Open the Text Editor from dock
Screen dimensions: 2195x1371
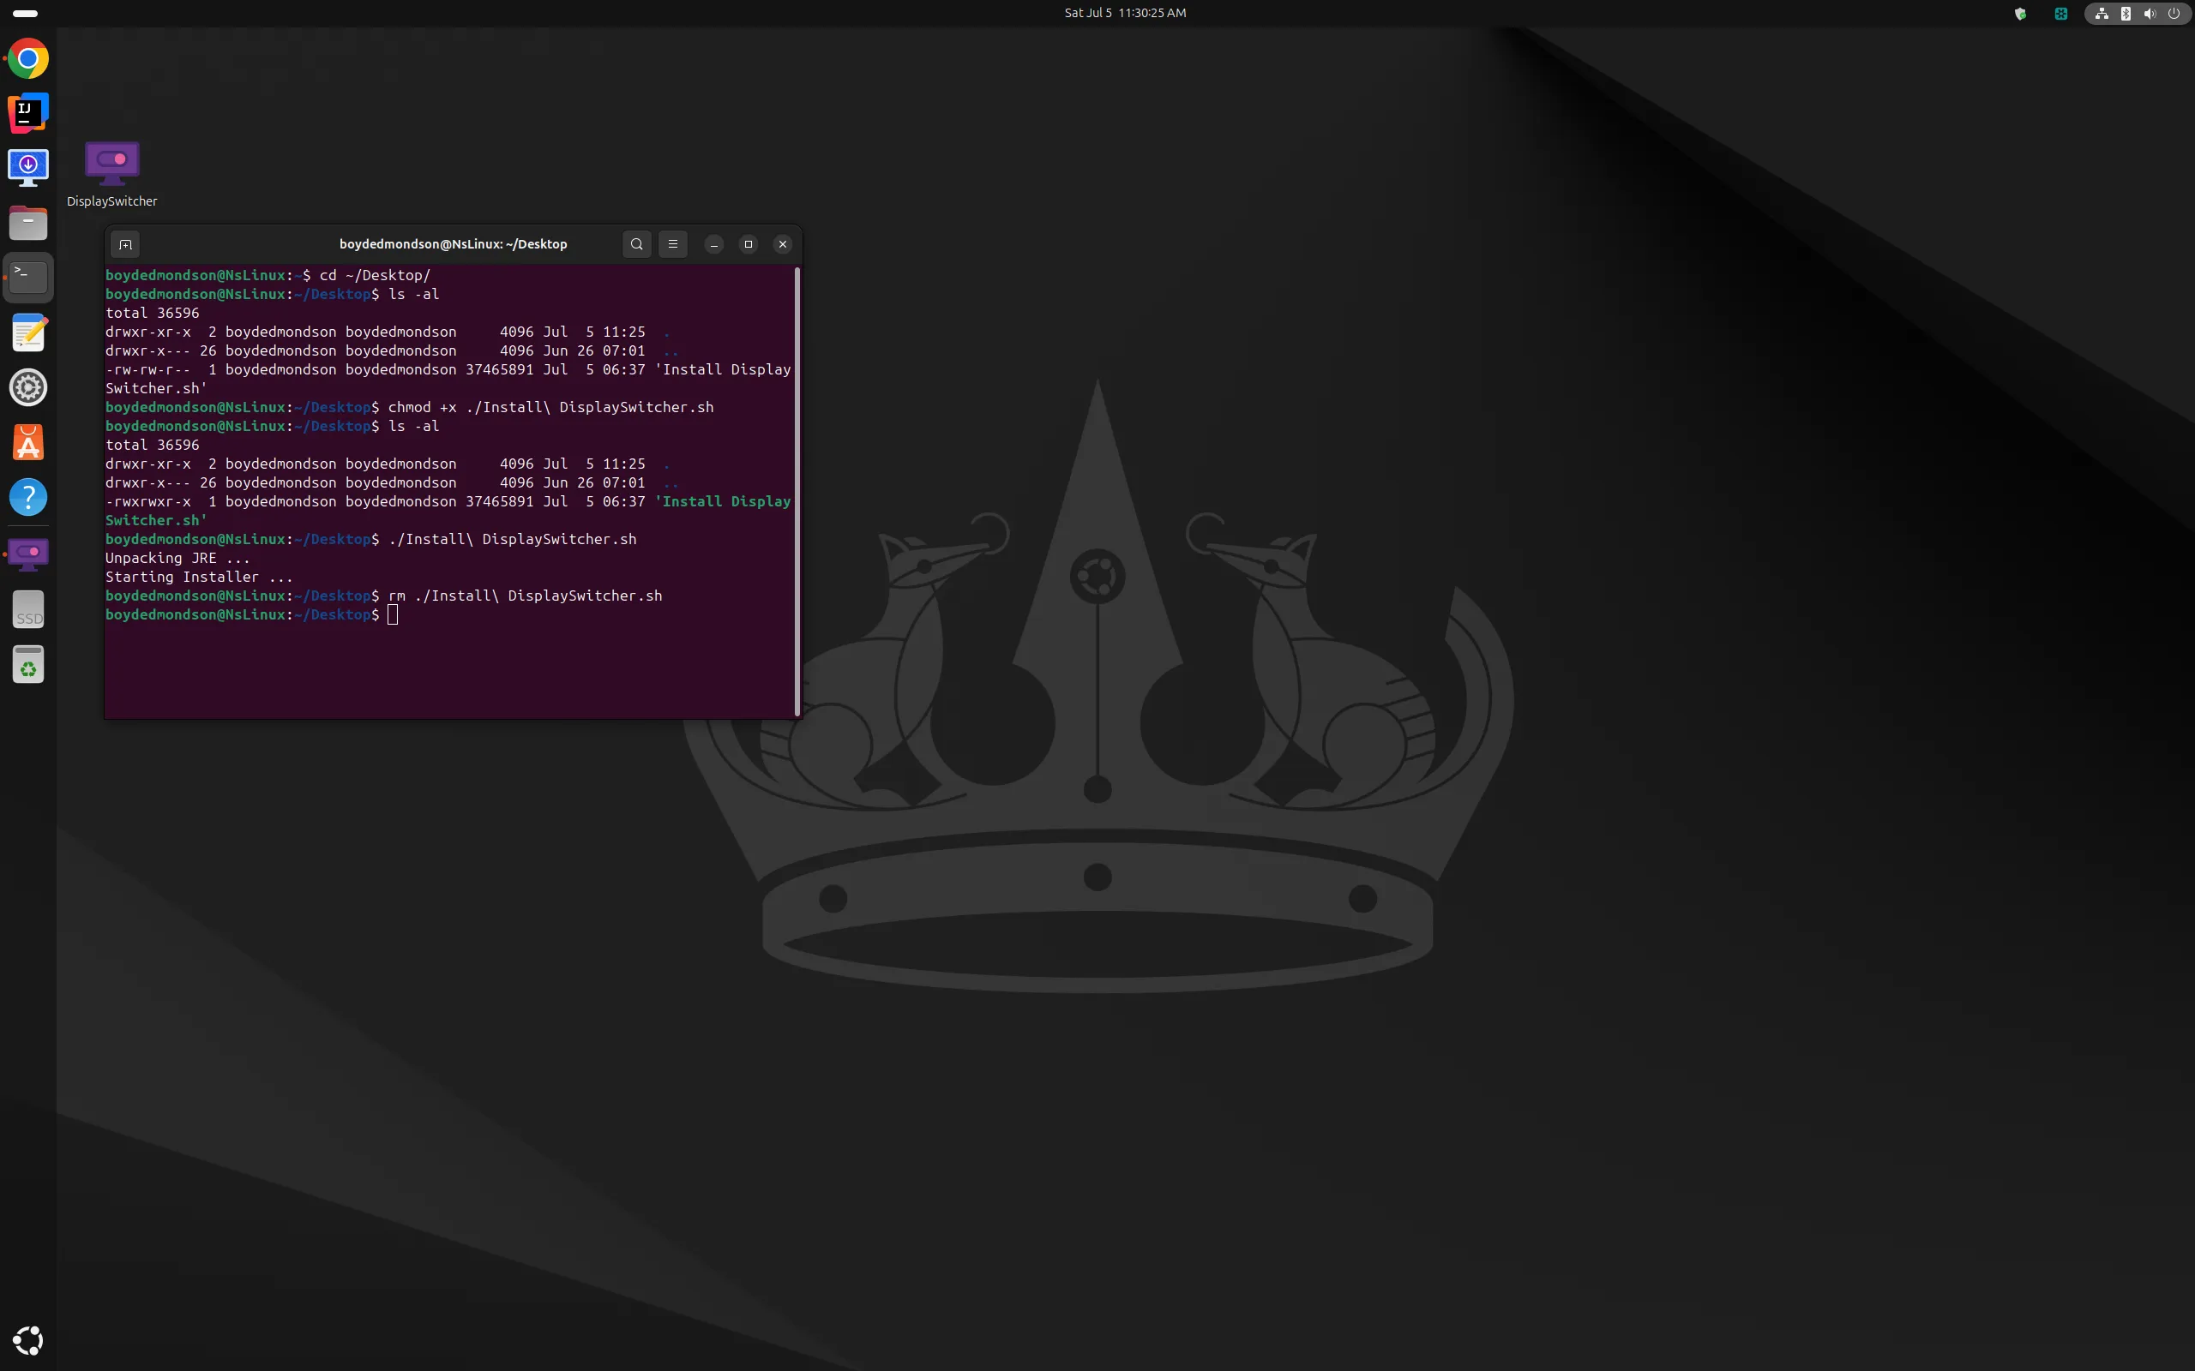[28, 332]
